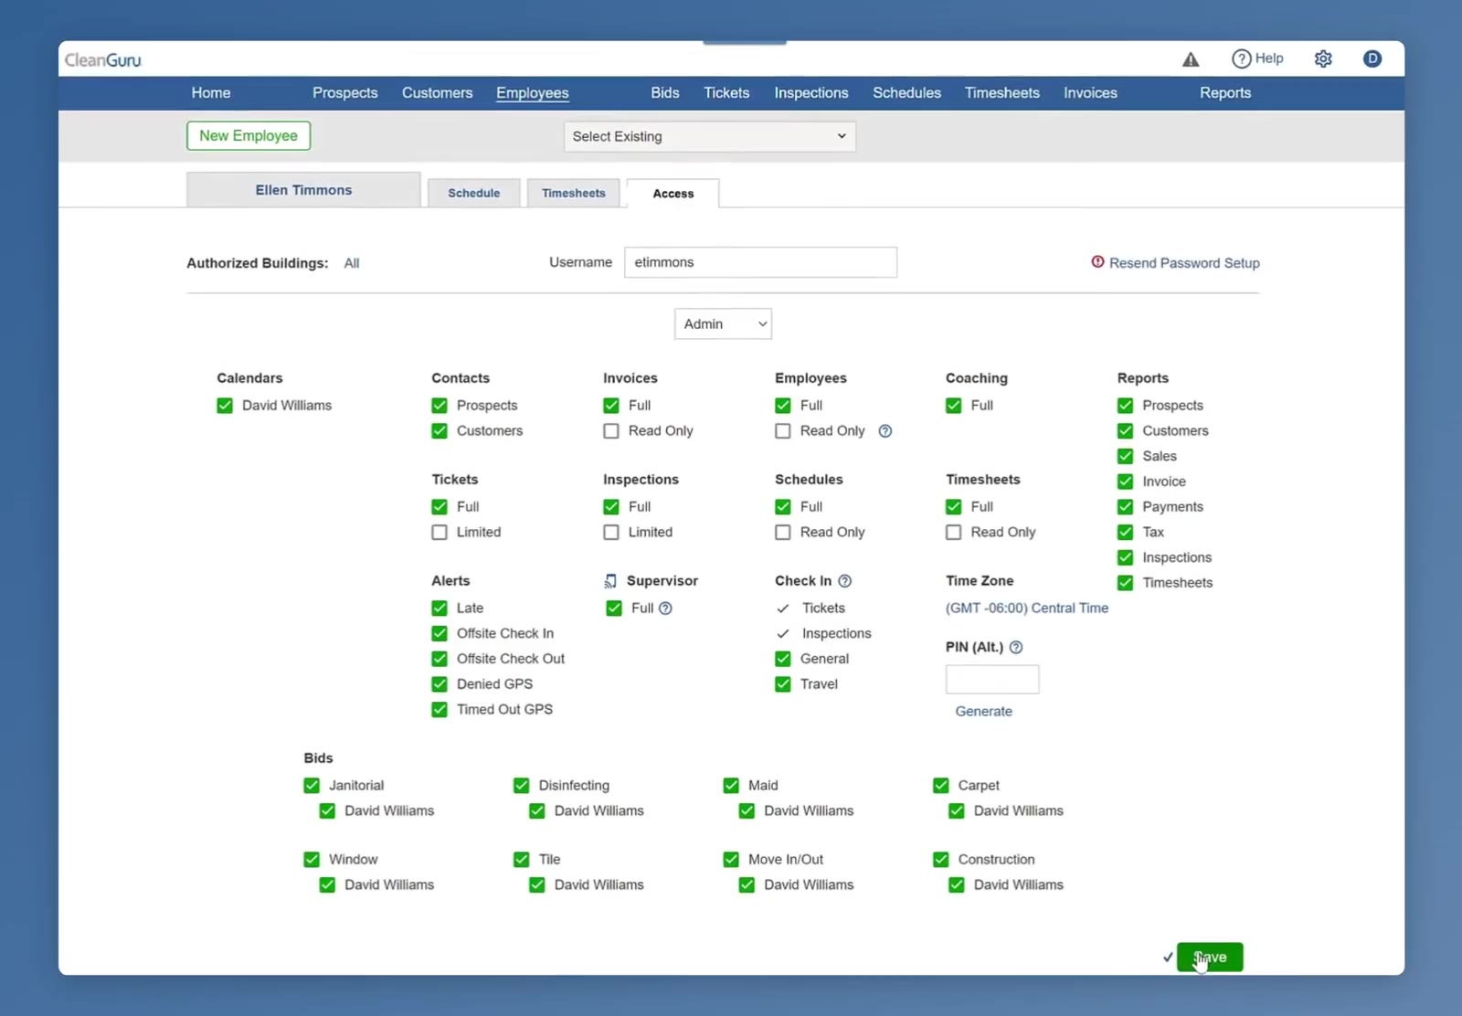Toggle the Check In Tickets checkmark
Image resolution: width=1462 pixels, height=1016 pixels.
783,609
